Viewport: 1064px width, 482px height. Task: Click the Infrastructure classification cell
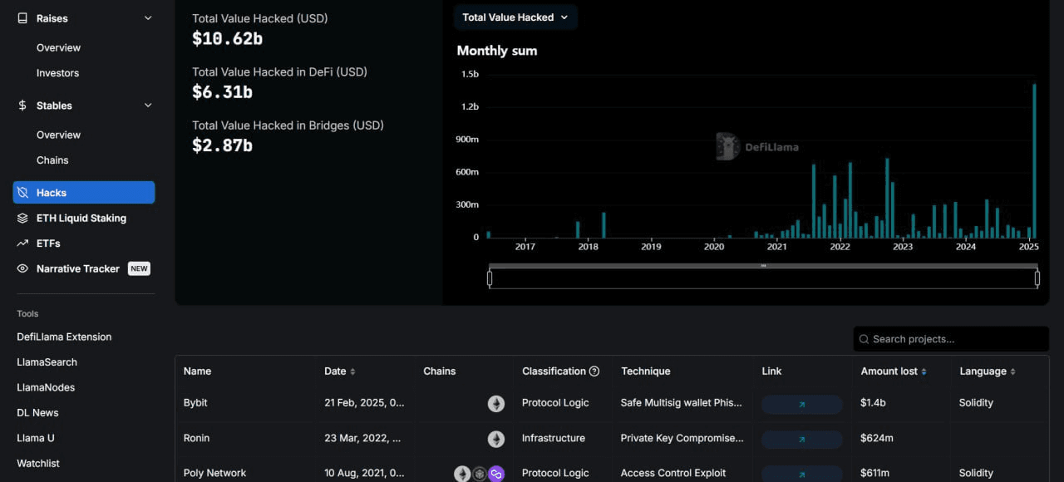coord(554,438)
